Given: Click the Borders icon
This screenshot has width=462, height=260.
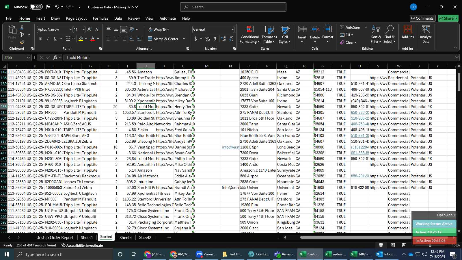Looking at the screenshot, I should [x=68, y=39].
